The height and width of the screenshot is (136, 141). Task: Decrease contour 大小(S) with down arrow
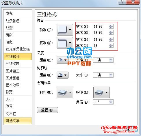[111, 76]
